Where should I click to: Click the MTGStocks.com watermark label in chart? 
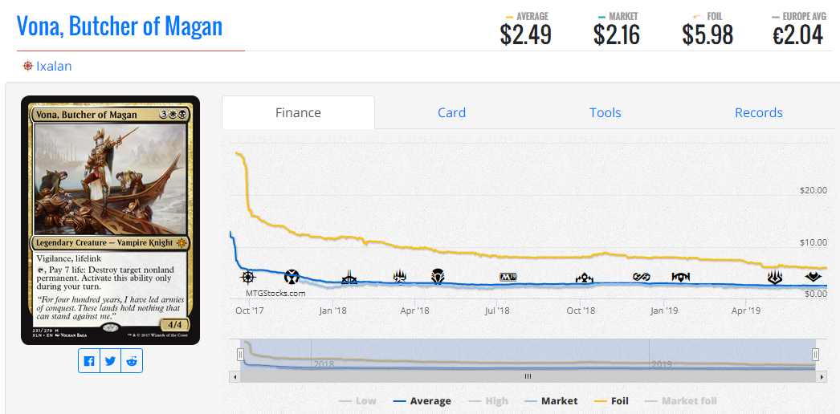pyautogui.click(x=275, y=293)
